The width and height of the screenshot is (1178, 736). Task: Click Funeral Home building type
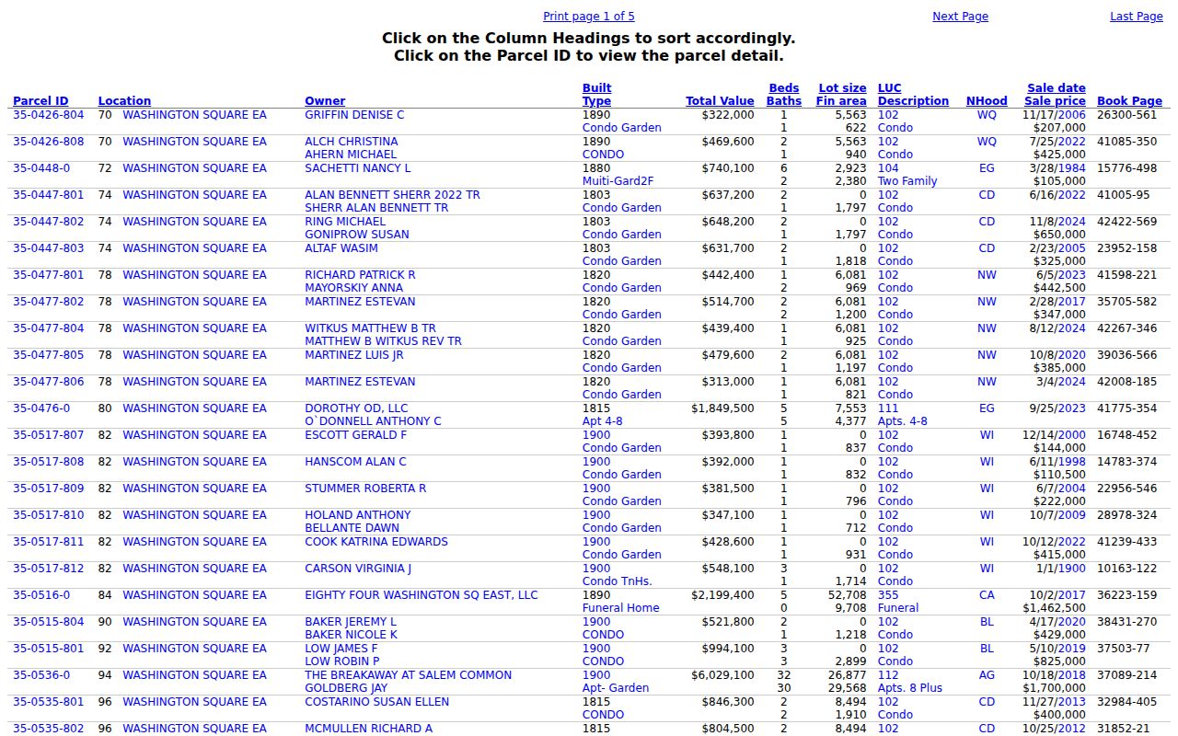(x=621, y=608)
